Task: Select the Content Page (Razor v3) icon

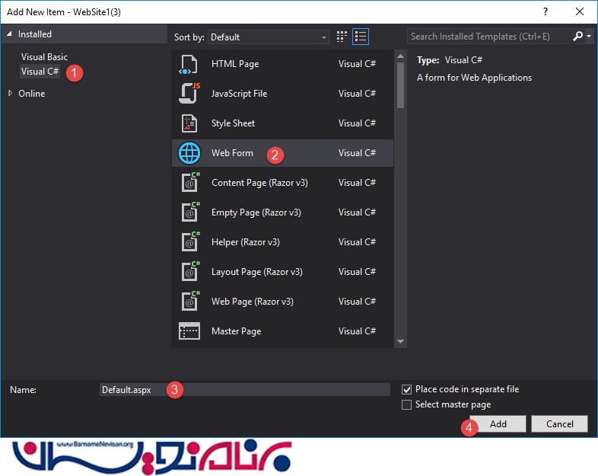Action: (x=189, y=183)
